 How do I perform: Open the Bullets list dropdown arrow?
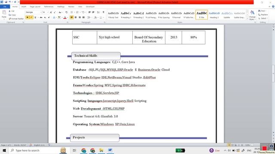(74, 12)
